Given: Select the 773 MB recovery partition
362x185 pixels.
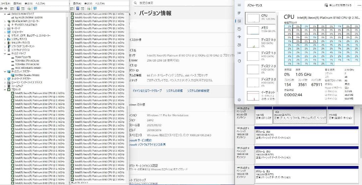Looking at the screenshot, I should click(341, 115).
